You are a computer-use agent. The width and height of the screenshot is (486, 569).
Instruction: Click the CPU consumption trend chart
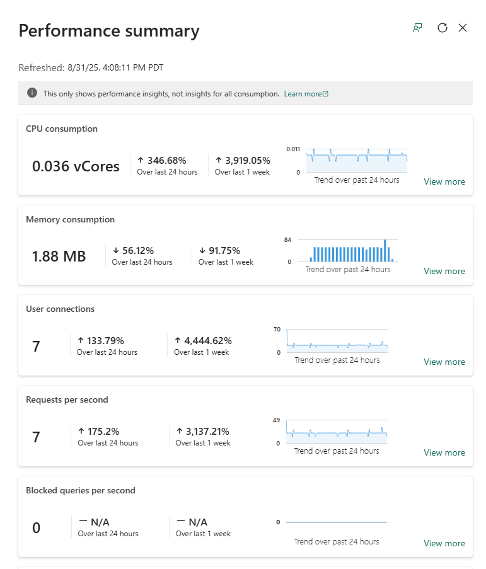pyautogui.click(x=356, y=161)
